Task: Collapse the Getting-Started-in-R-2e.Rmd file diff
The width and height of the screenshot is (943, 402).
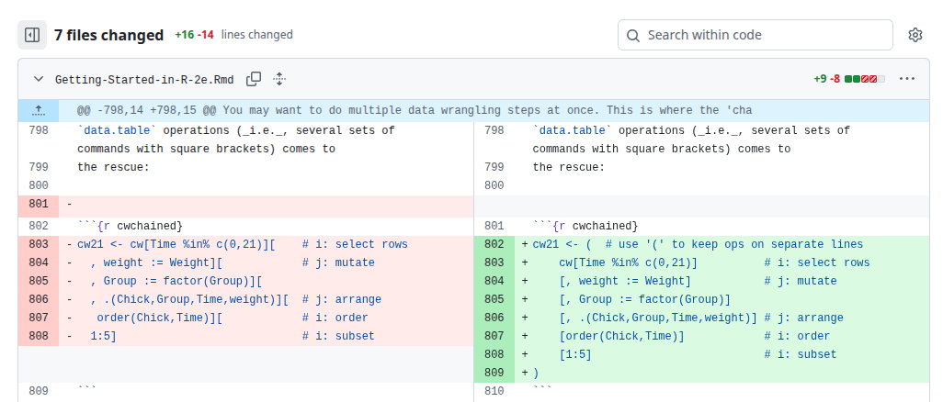Action: (39, 79)
